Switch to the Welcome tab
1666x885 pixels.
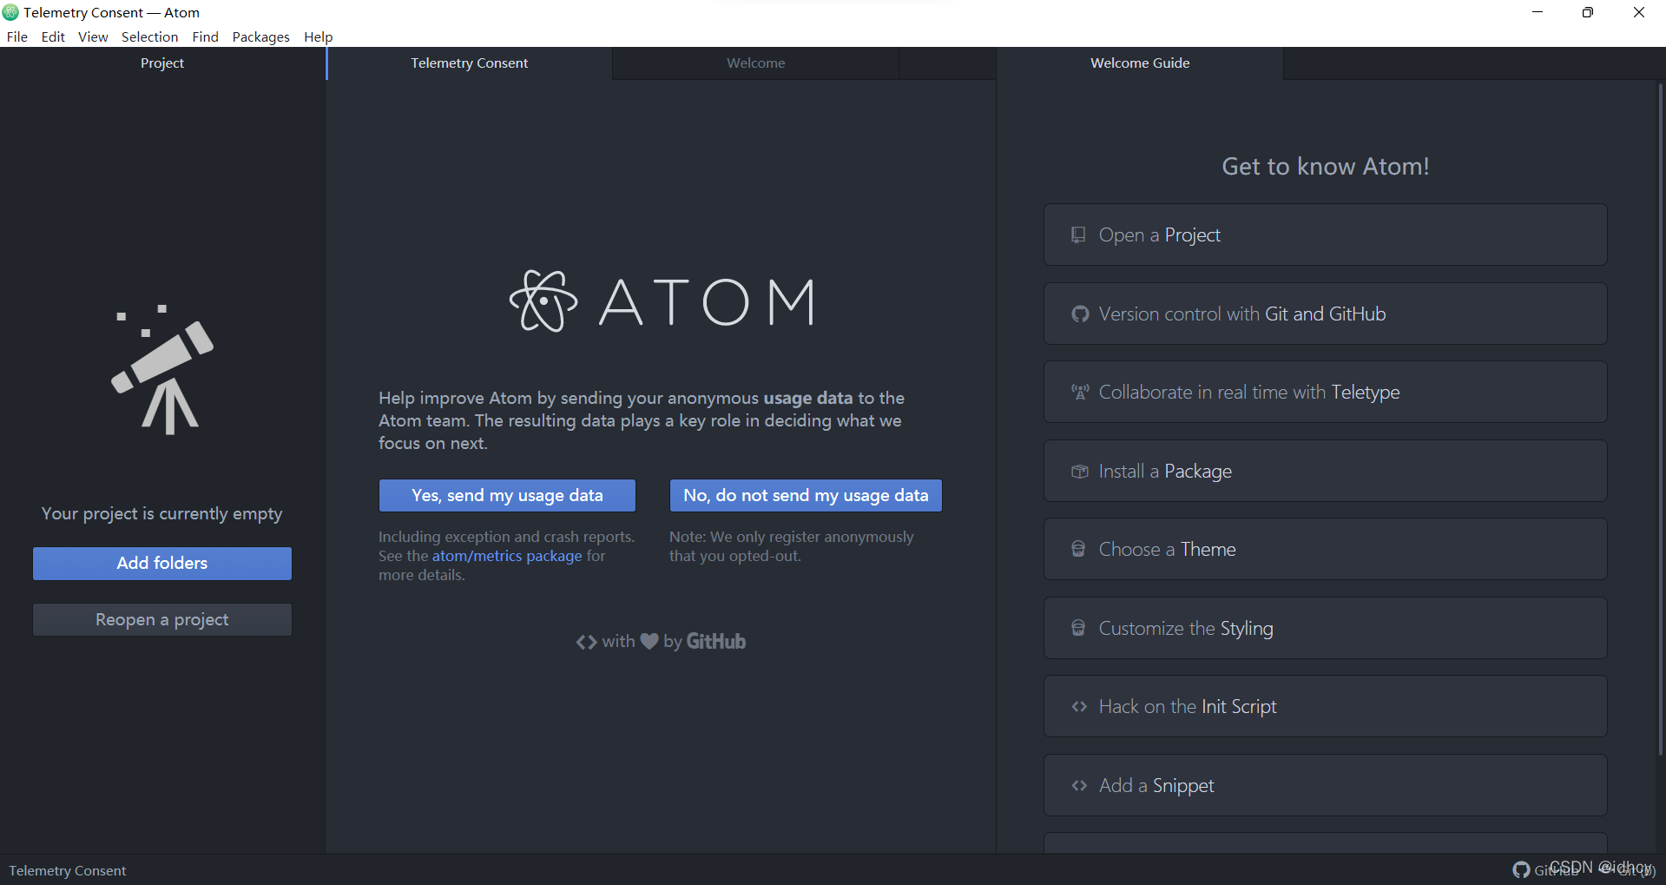[755, 63]
